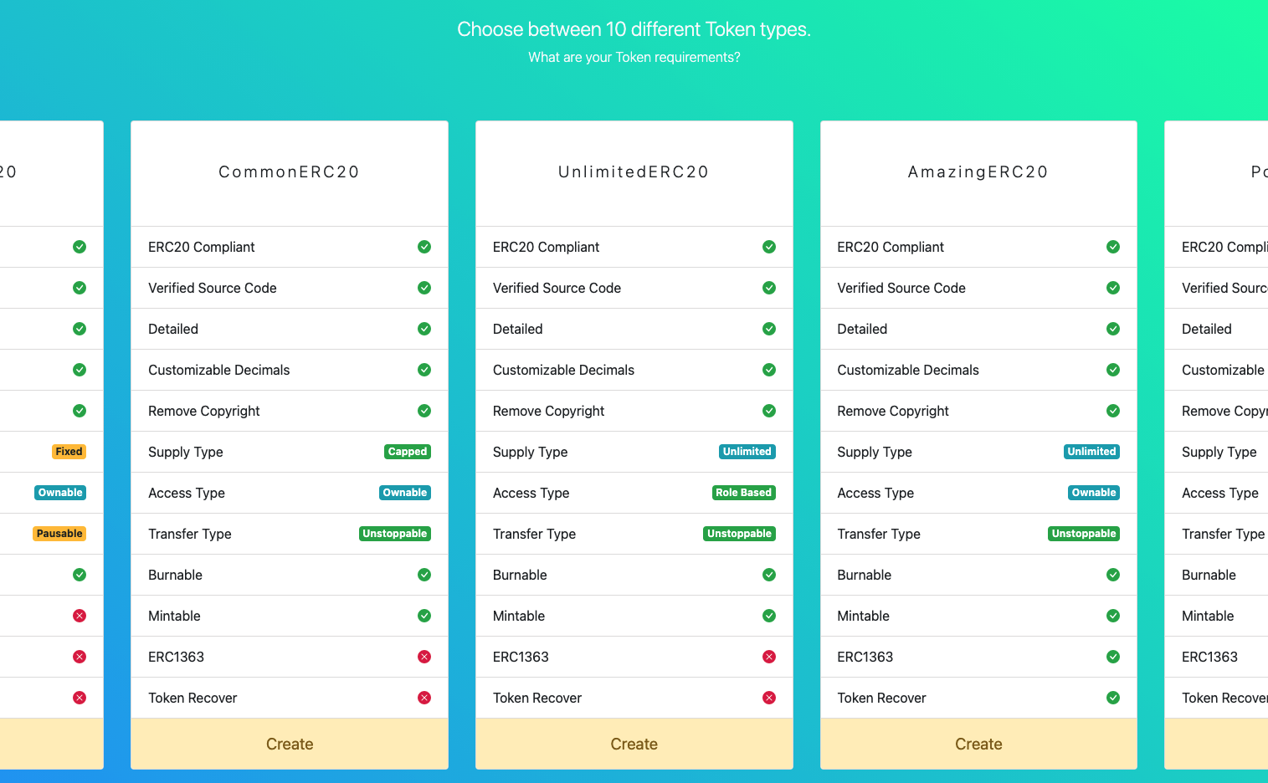Open the Capped supply type badge on CommonERC20
Image resolution: width=1268 pixels, height=783 pixels.
408,452
